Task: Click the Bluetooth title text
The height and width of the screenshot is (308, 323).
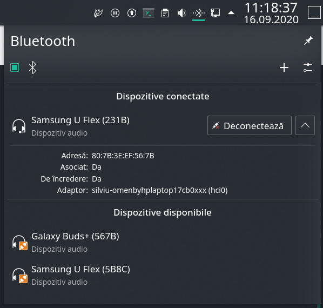Action: pyautogui.click(x=43, y=41)
